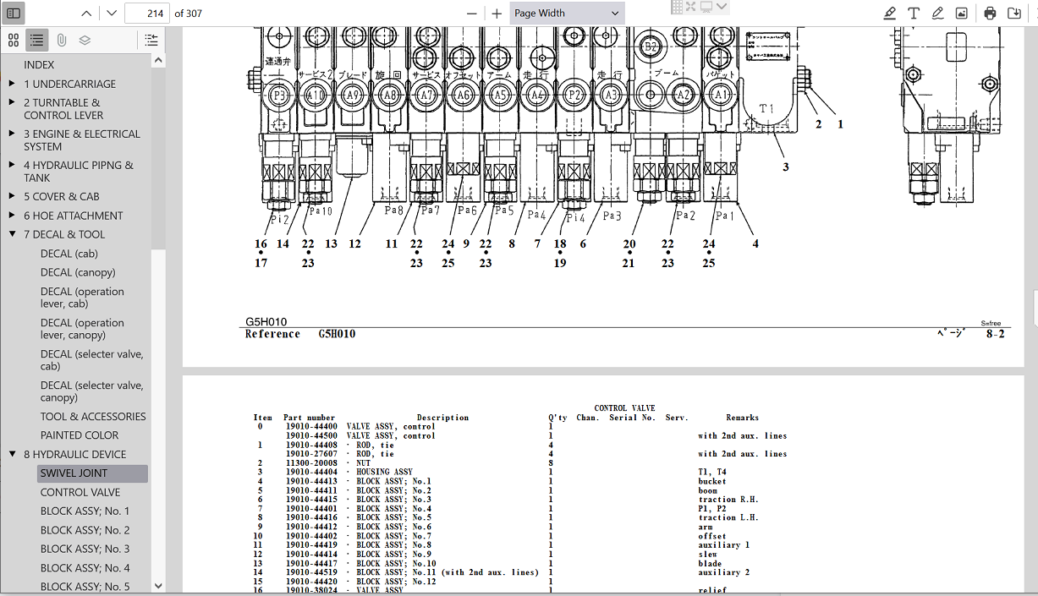
Task: Print the document using printer icon
Action: 990,13
